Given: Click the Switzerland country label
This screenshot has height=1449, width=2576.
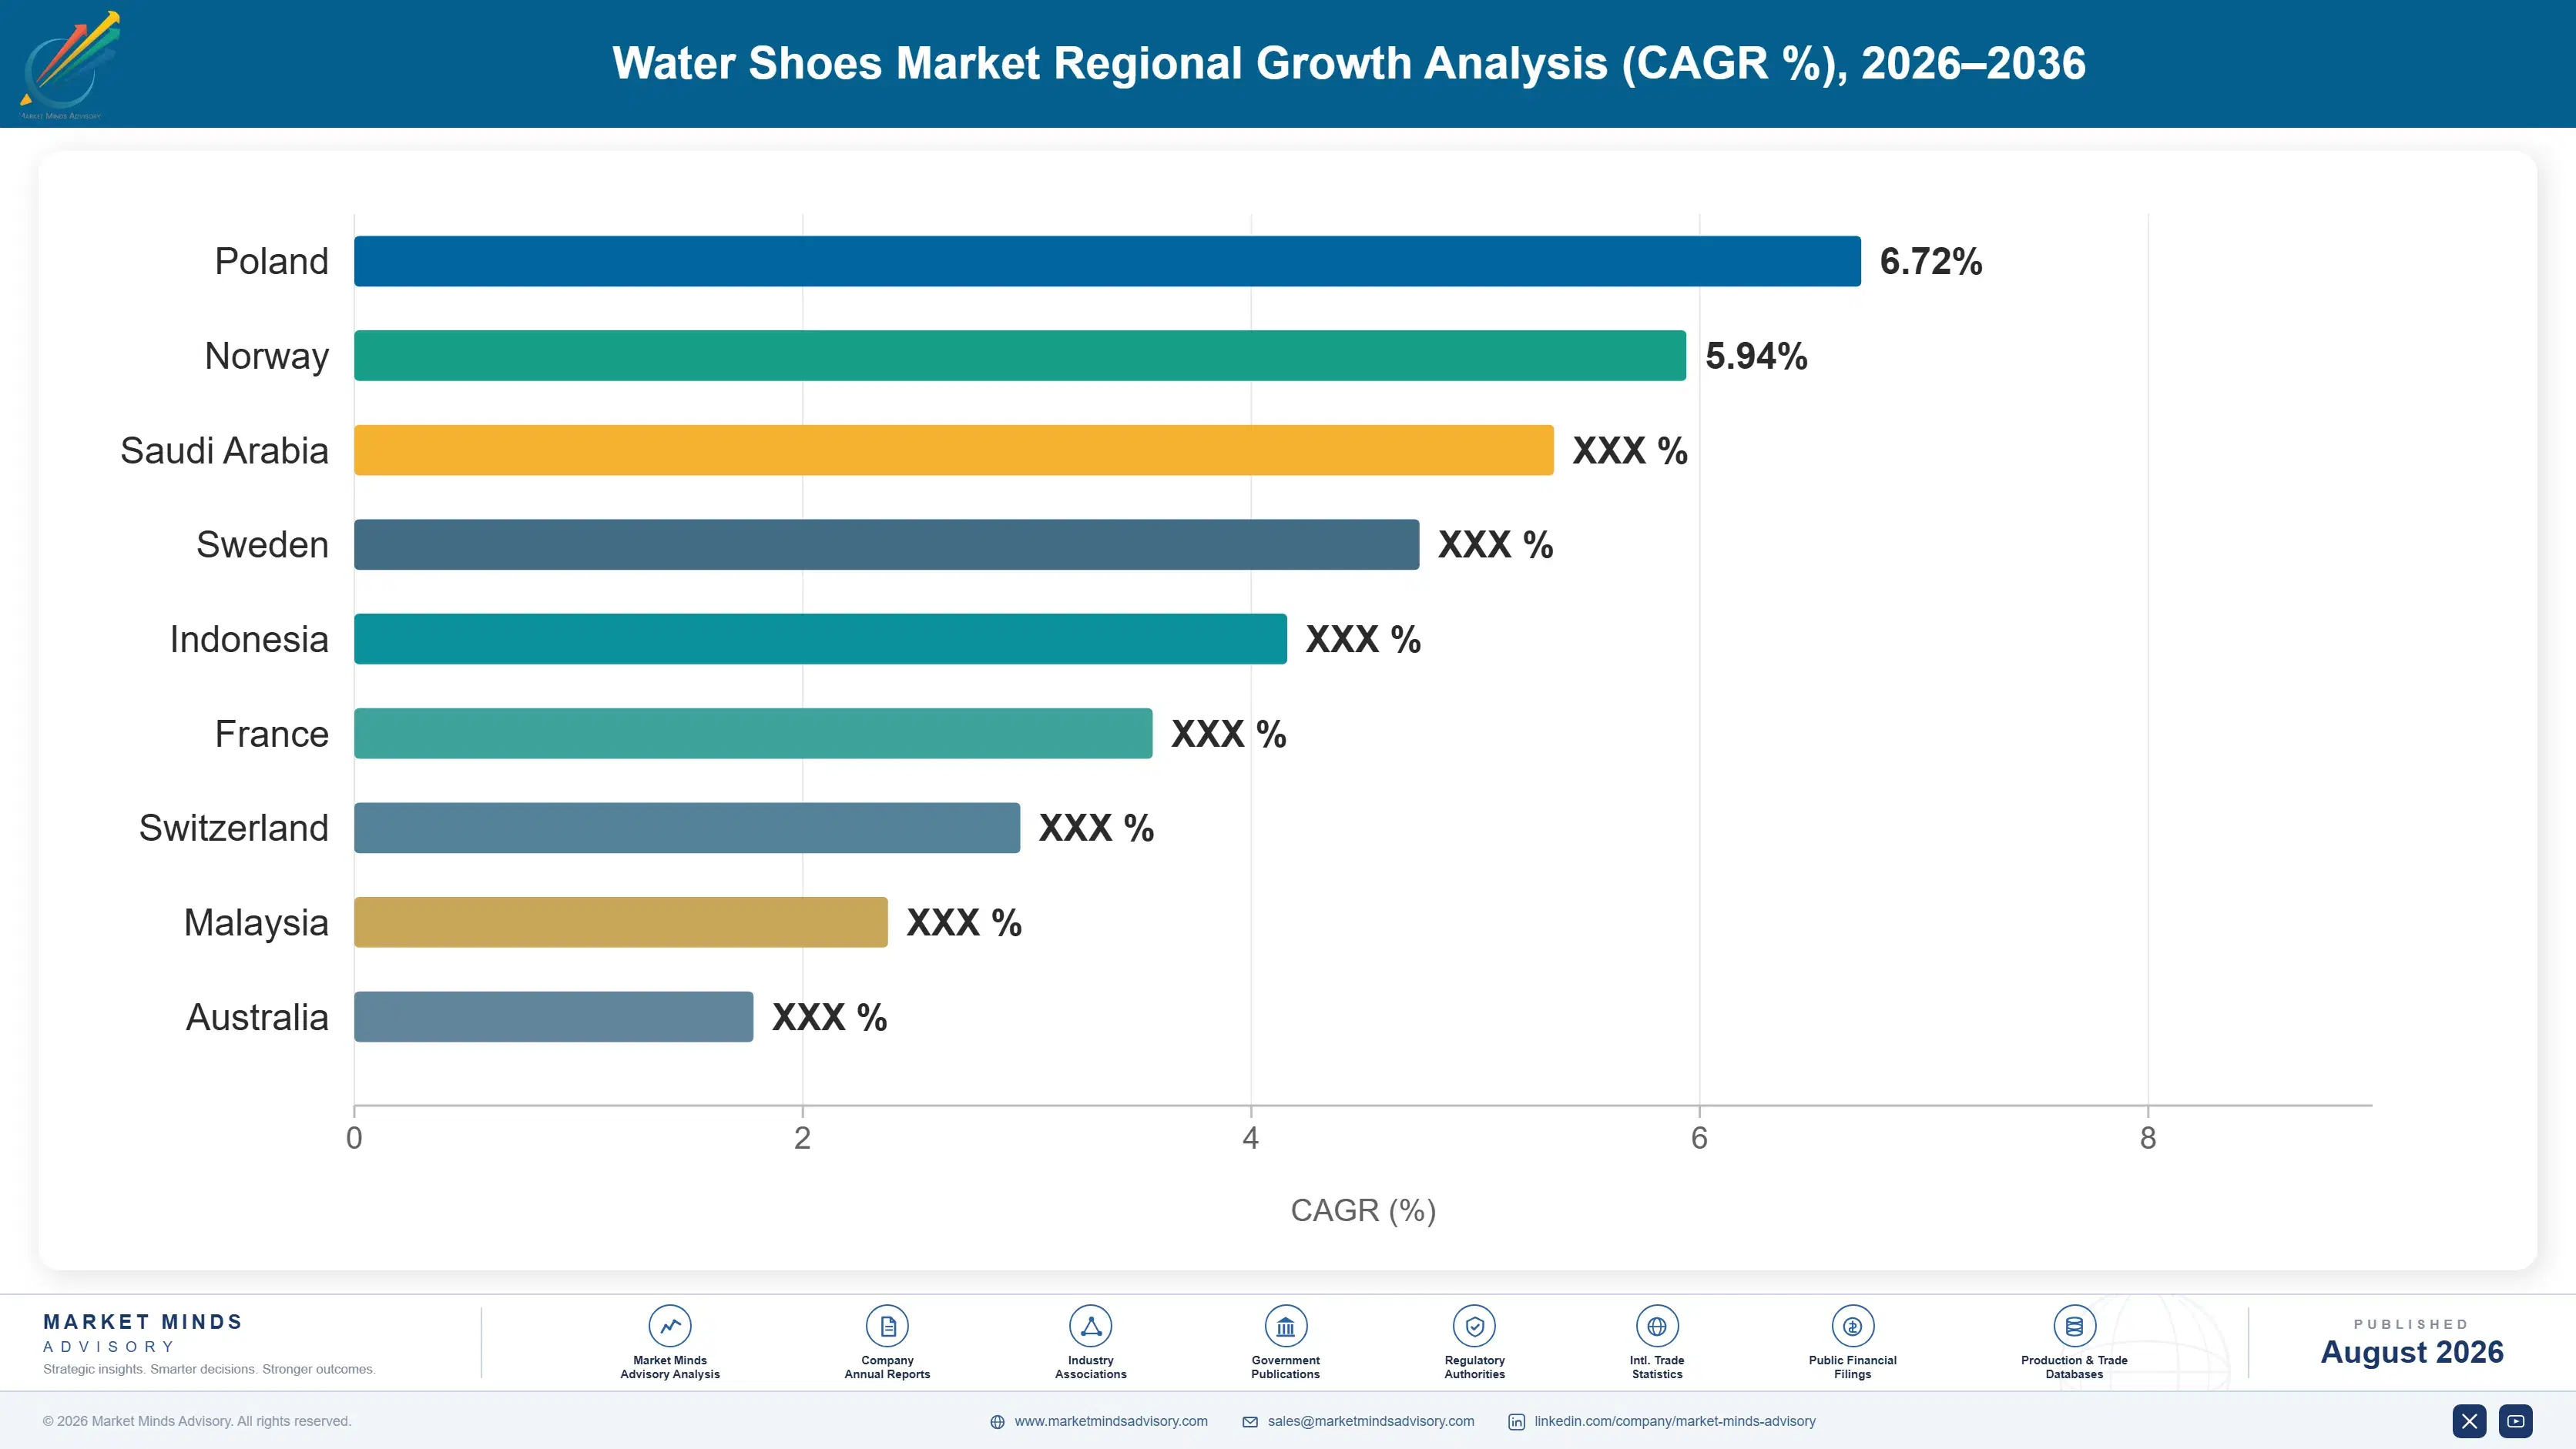Looking at the screenshot, I should [x=233, y=828].
